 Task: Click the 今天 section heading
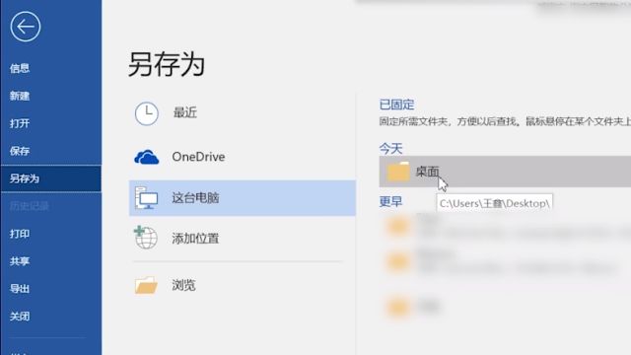coord(390,149)
